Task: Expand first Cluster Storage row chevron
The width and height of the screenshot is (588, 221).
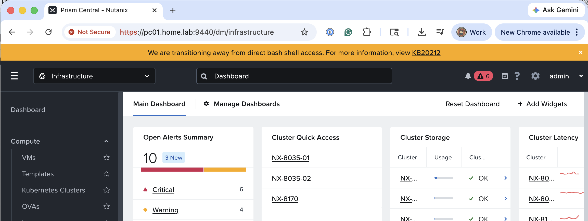Action: 505,178
